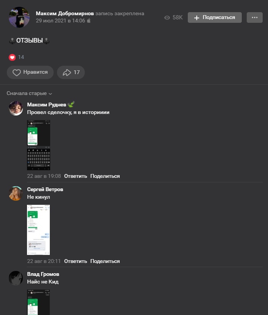Open Максим Добромирнов's profile avatar
This screenshot has width=268, height=315.
pyautogui.click(x=19, y=17)
